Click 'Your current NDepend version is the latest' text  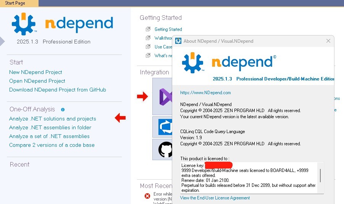pyautogui.click(x=234, y=117)
